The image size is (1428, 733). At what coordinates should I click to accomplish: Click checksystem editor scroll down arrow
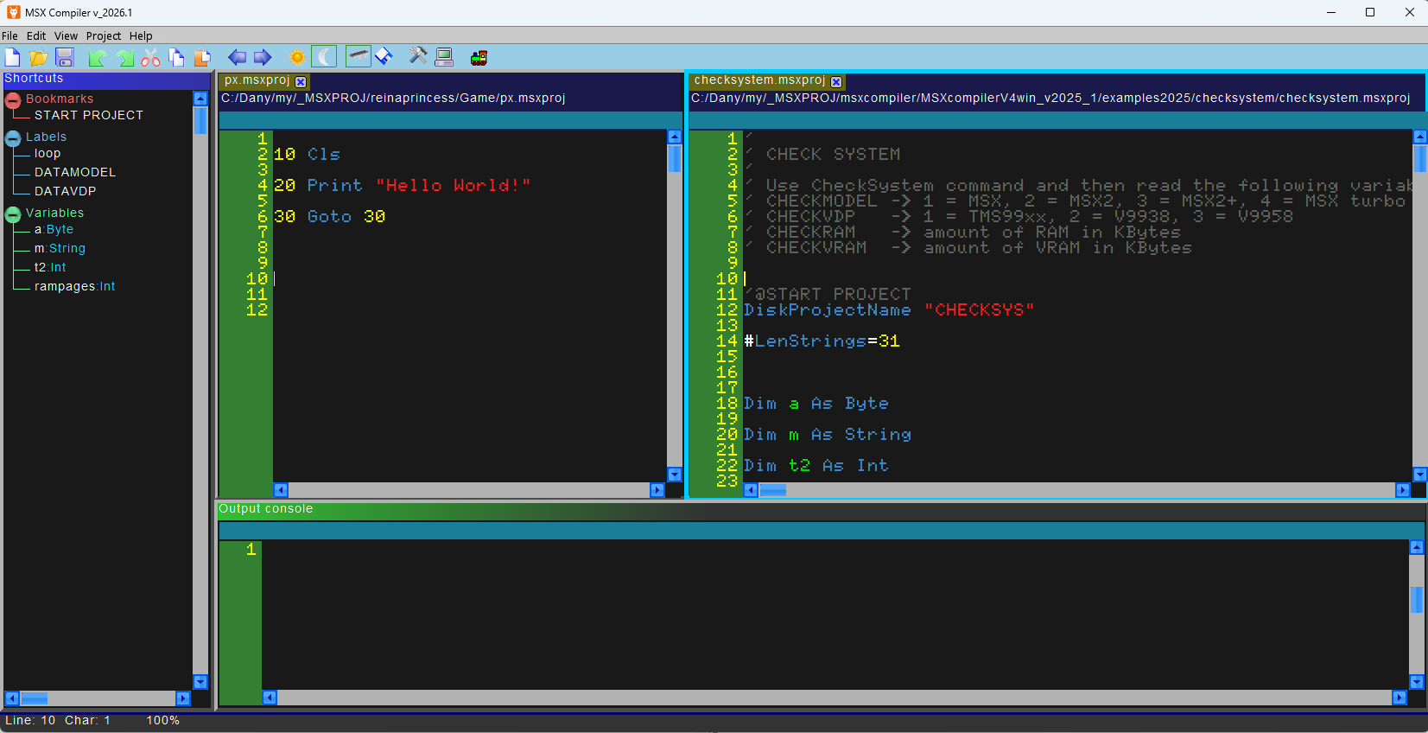click(1420, 475)
